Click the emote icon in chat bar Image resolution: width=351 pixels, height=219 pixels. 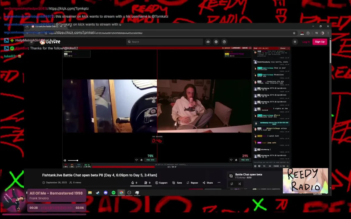point(255,166)
